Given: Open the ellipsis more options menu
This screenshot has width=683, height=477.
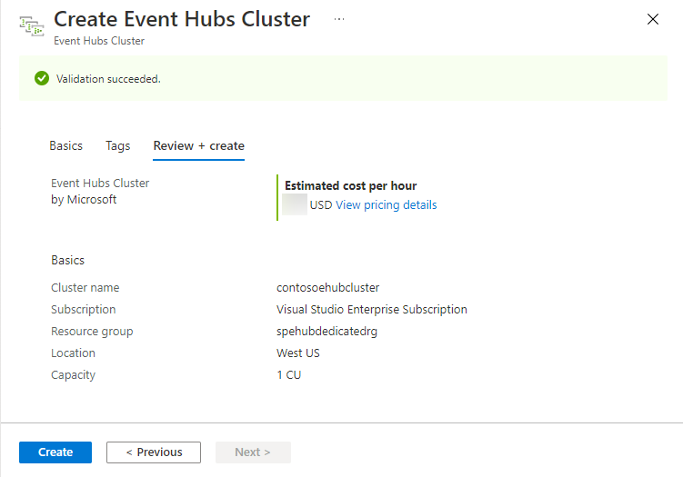Looking at the screenshot, I should click(339, 18).
